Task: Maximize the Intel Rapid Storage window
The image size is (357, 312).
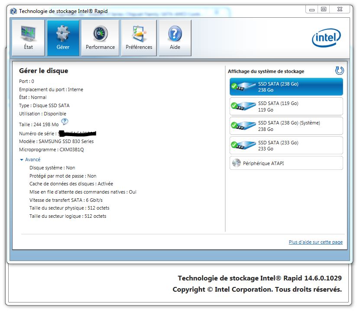Action: (324, 10)
